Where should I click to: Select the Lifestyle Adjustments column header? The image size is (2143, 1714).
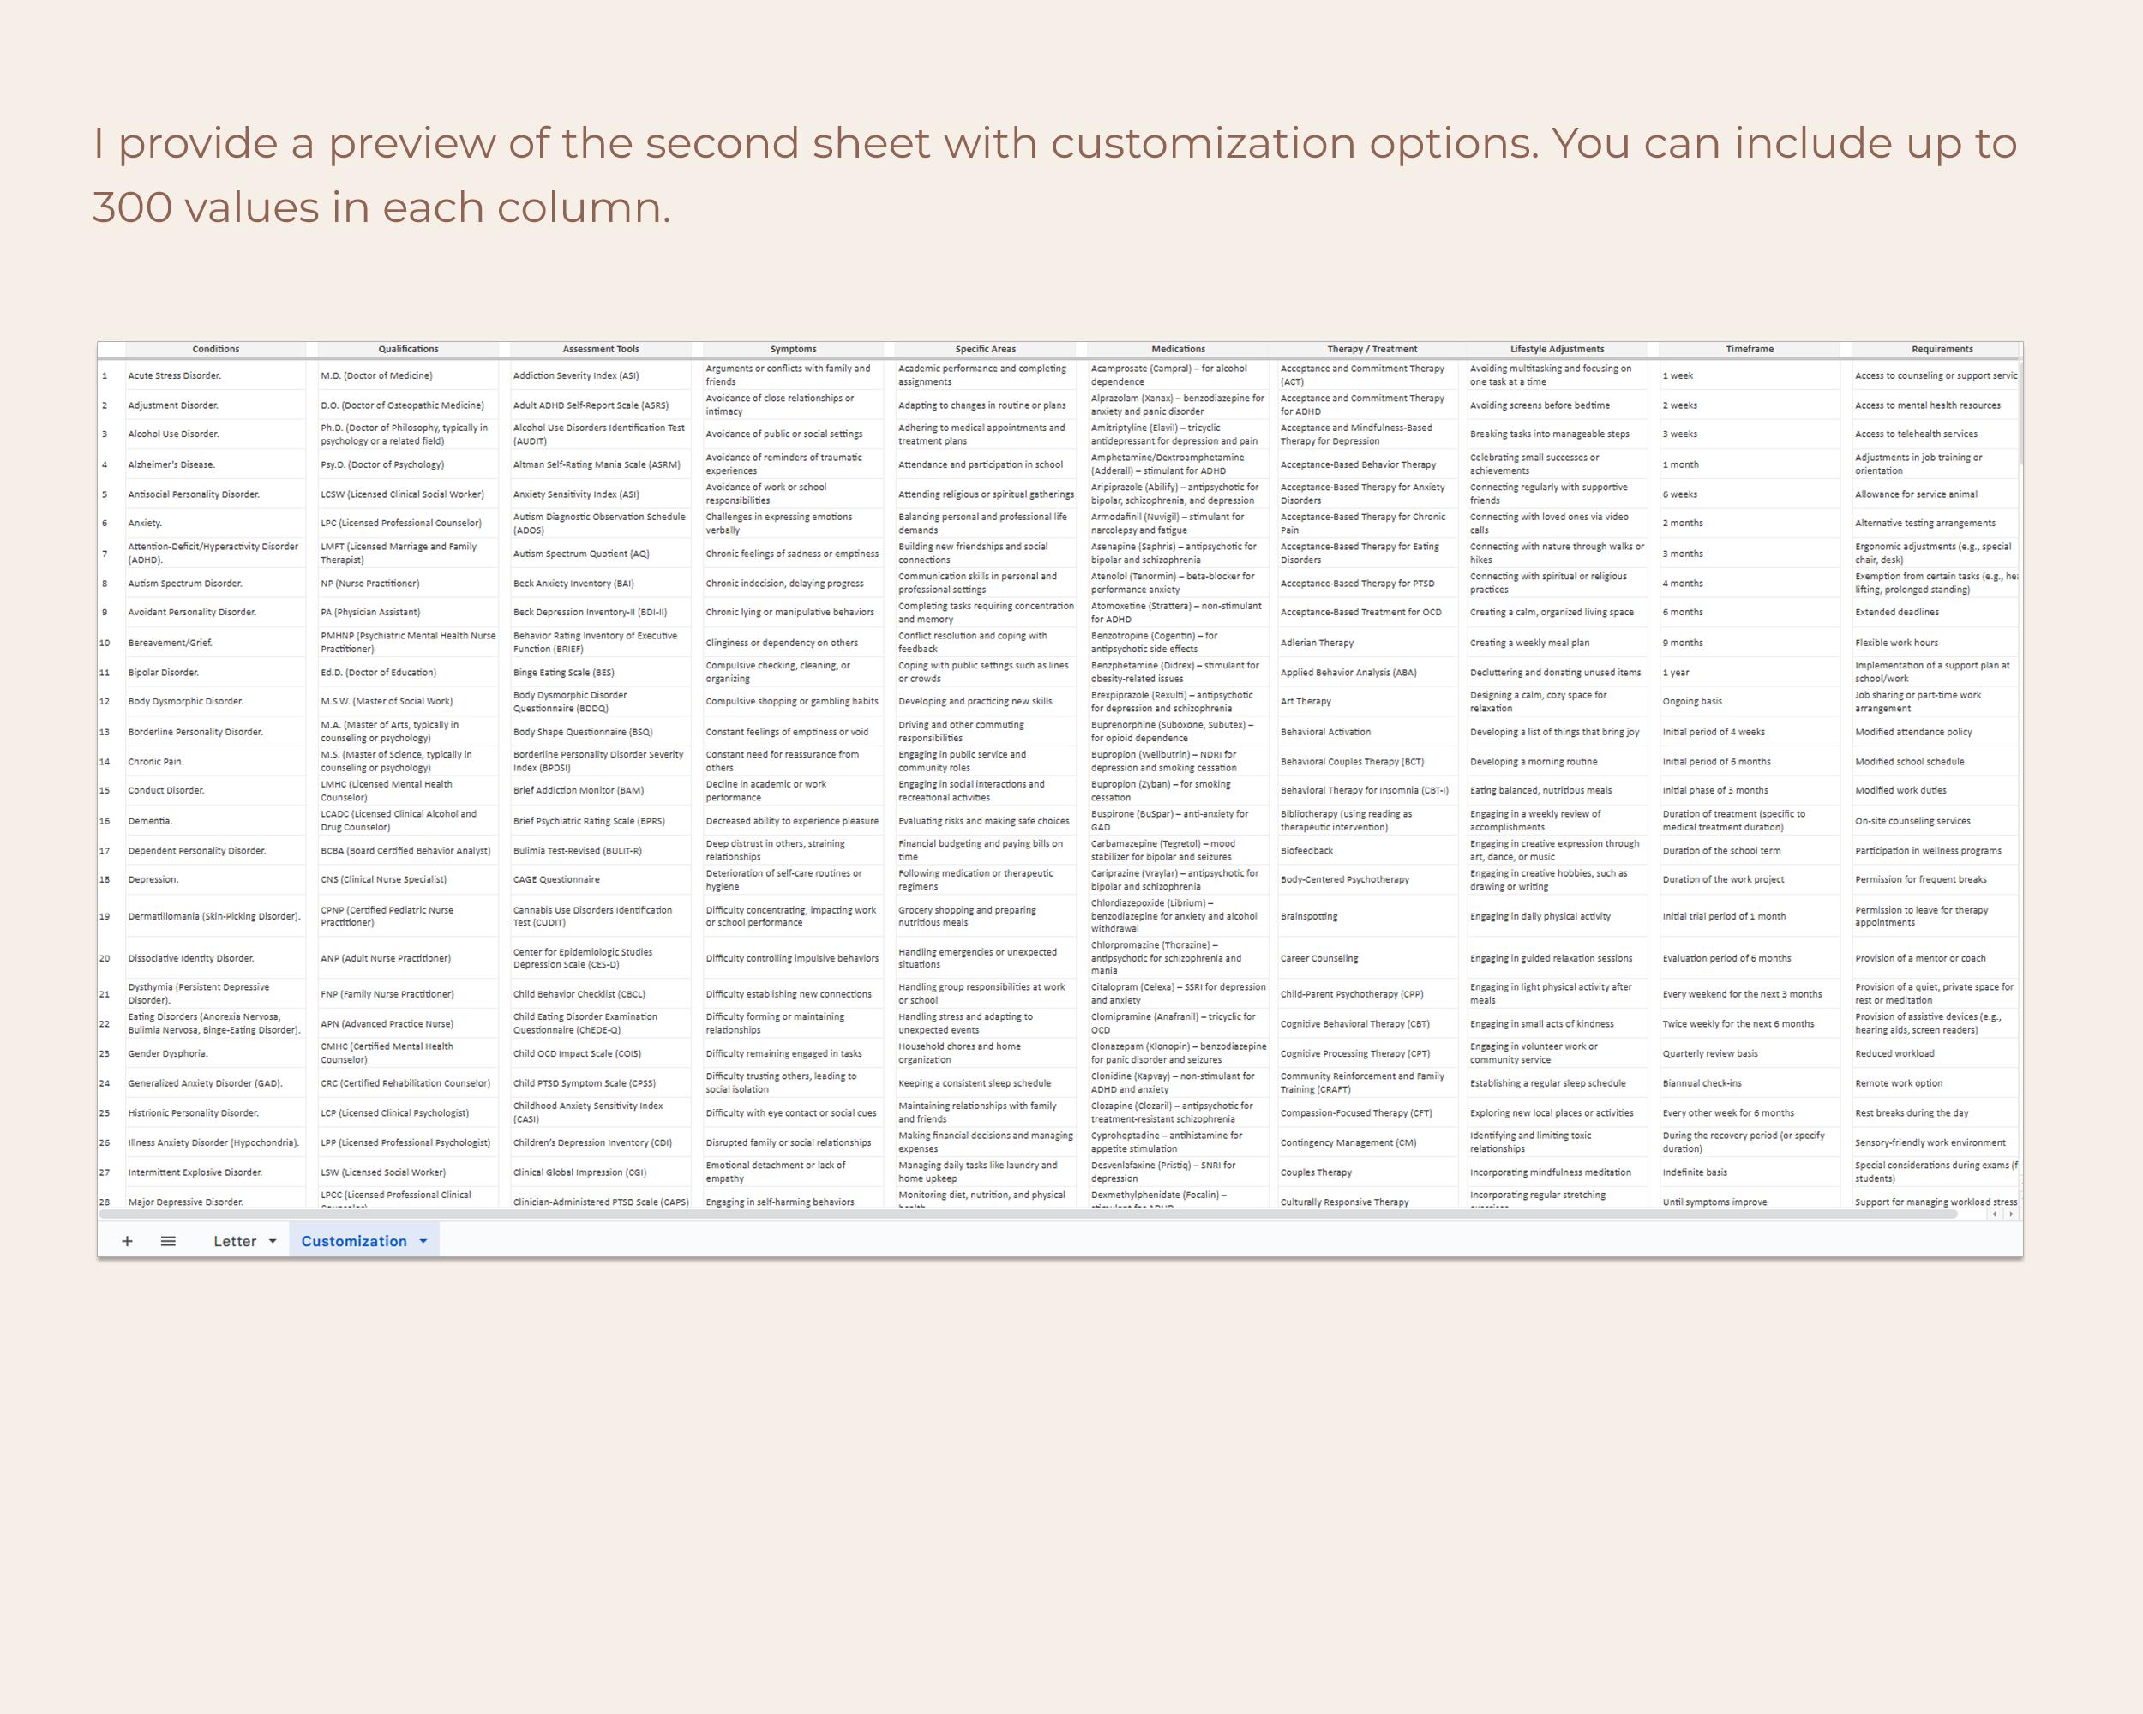[1558, 349]
